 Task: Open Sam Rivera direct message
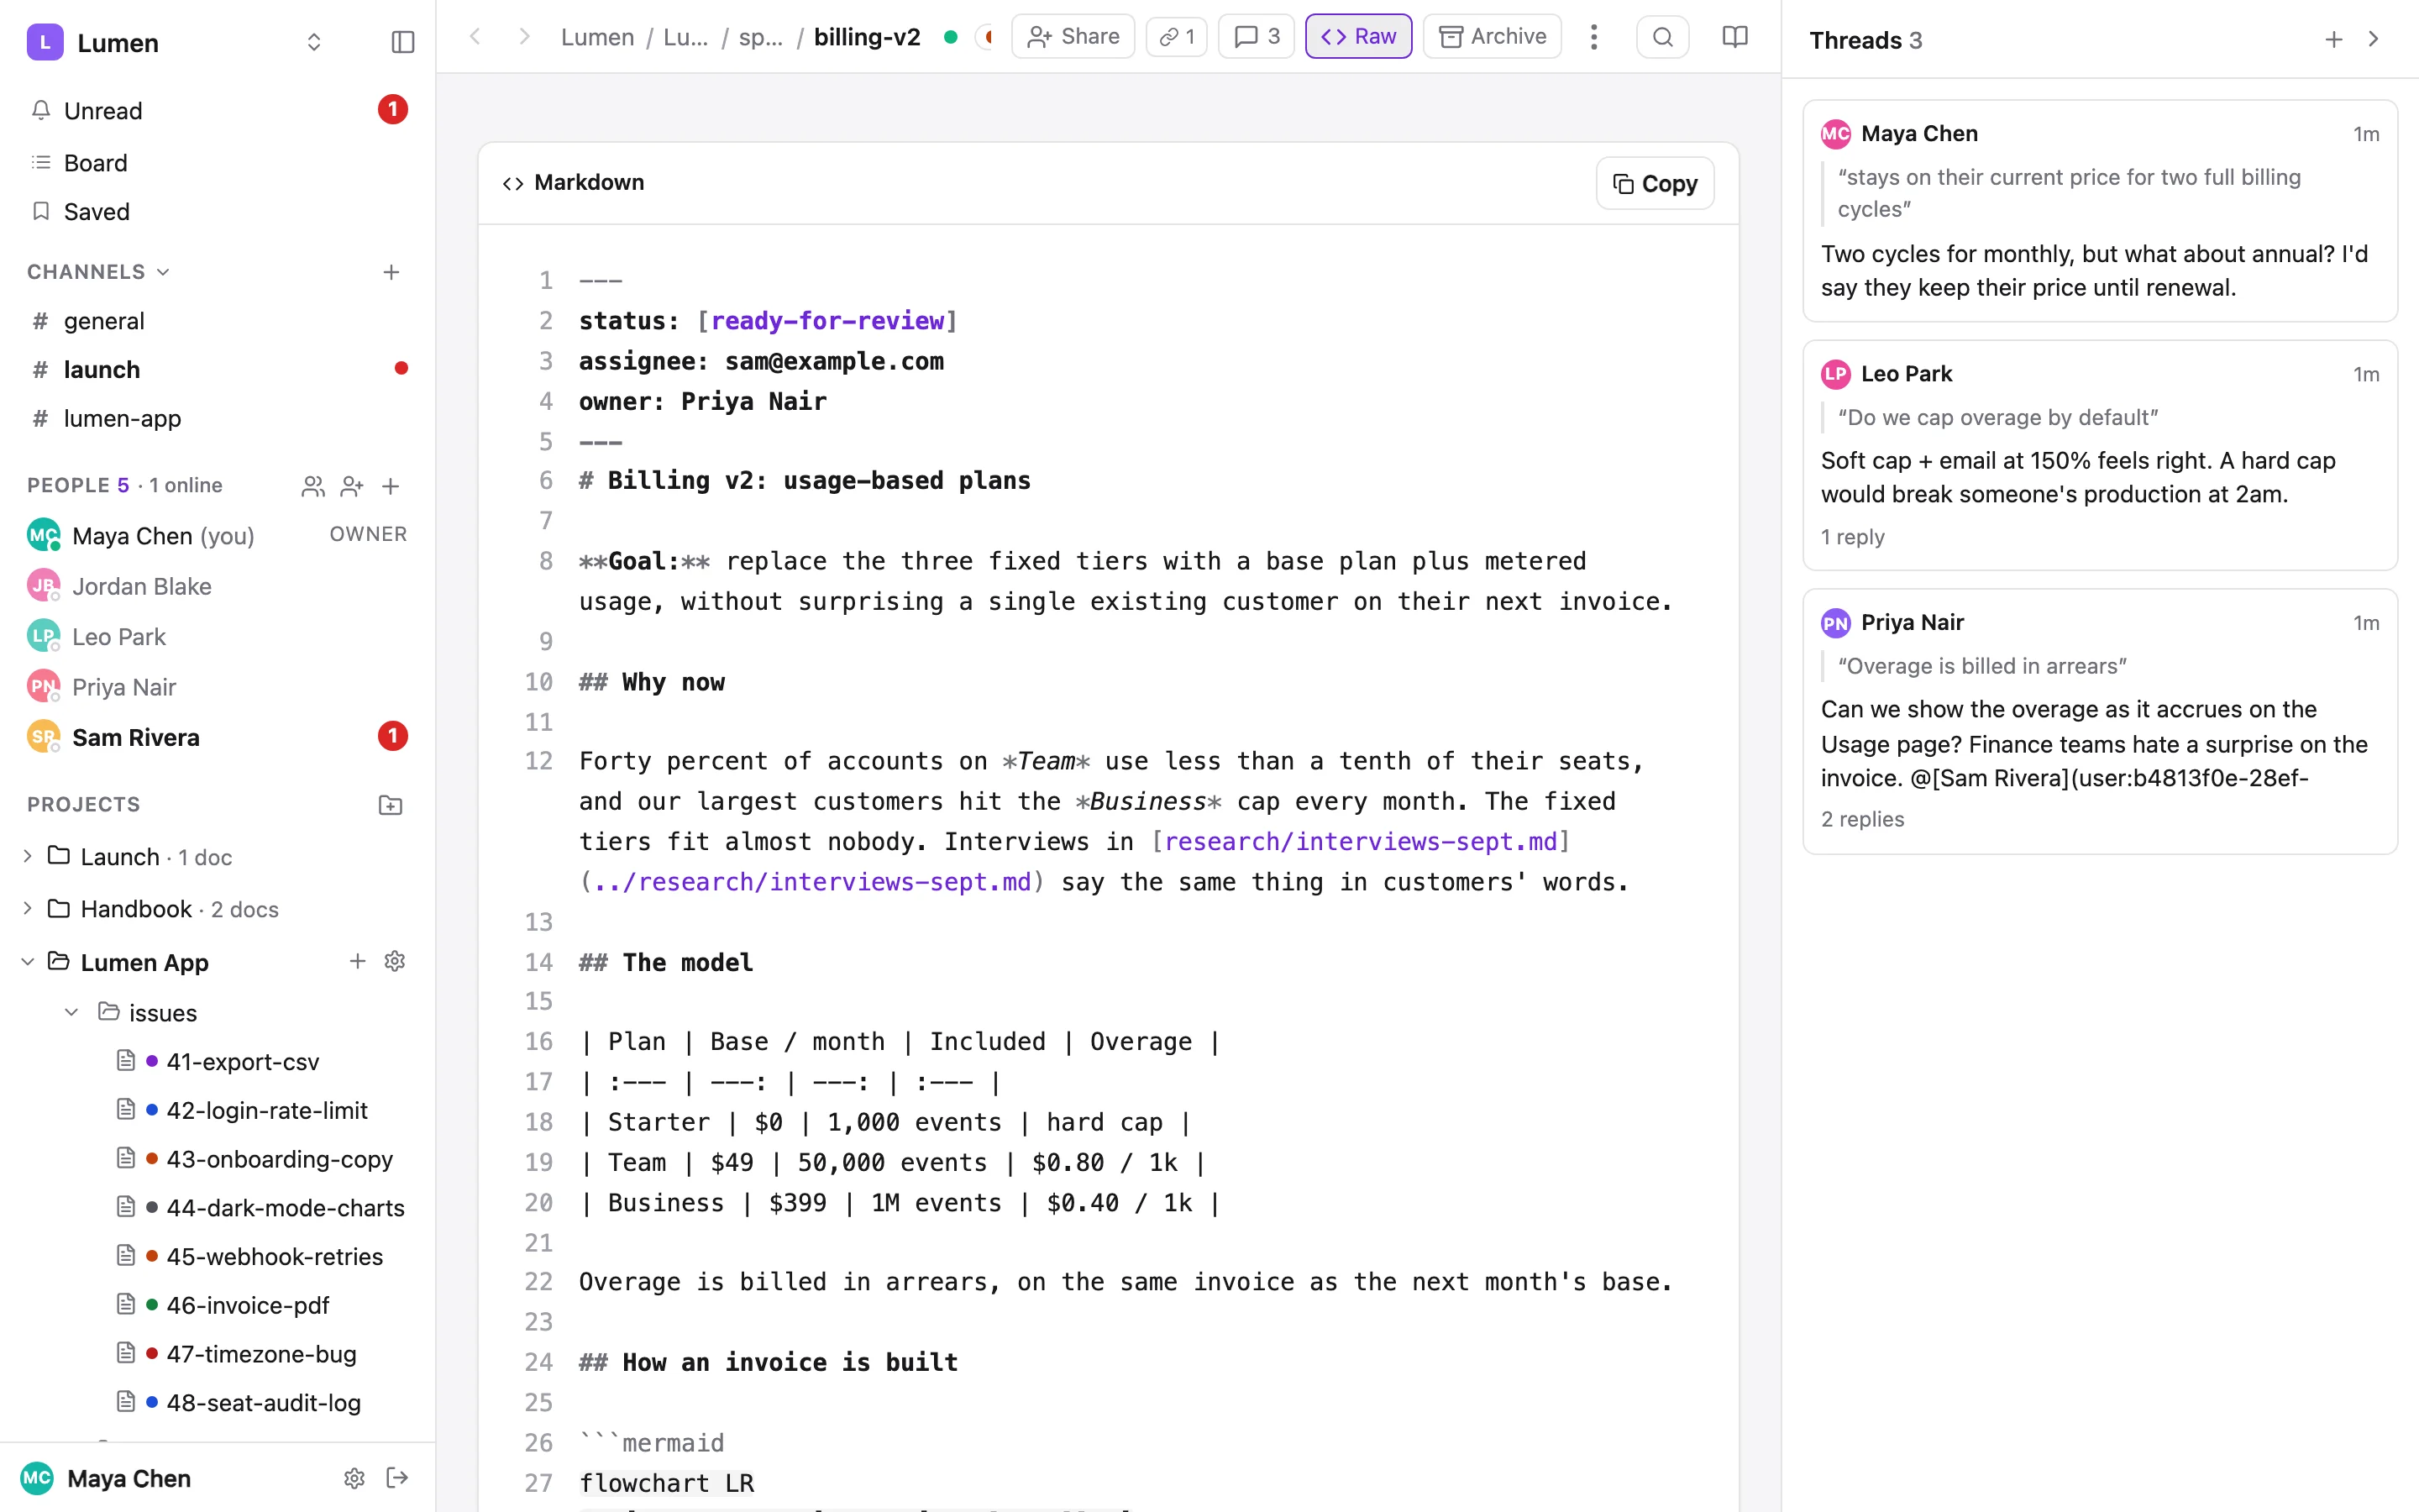[218, 737]
